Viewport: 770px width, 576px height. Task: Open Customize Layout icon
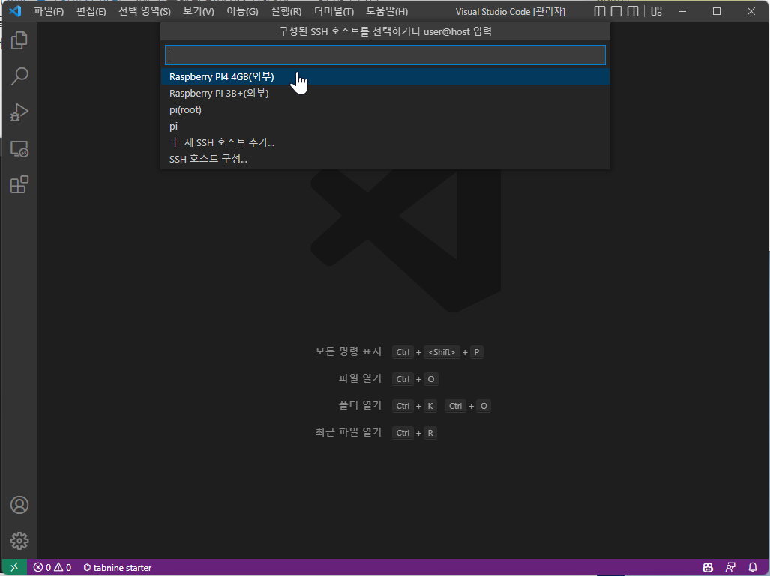pyautogui.click(x=657, y=11)
